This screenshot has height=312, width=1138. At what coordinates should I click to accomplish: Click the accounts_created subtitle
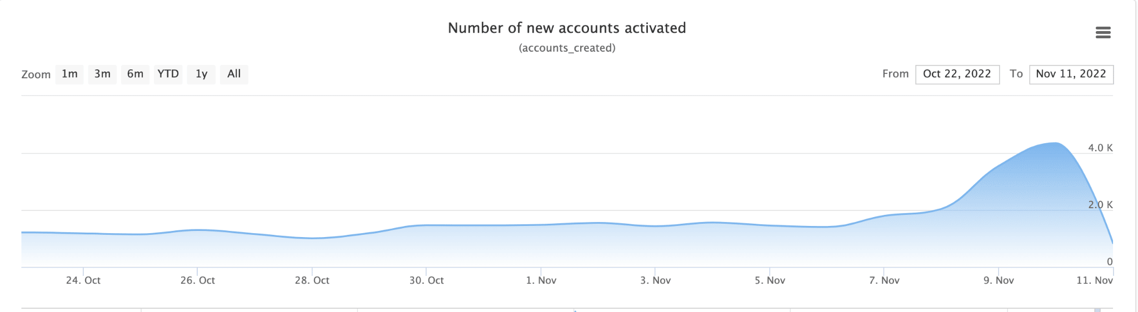(x=567, y=48)
